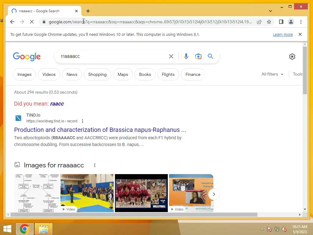The width and height of the screenshot is (313, 235).
Task: Go to Google home via logo
Action: (27, 57)
